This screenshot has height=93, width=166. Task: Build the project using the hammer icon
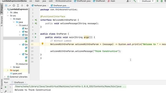coord(135,1)
